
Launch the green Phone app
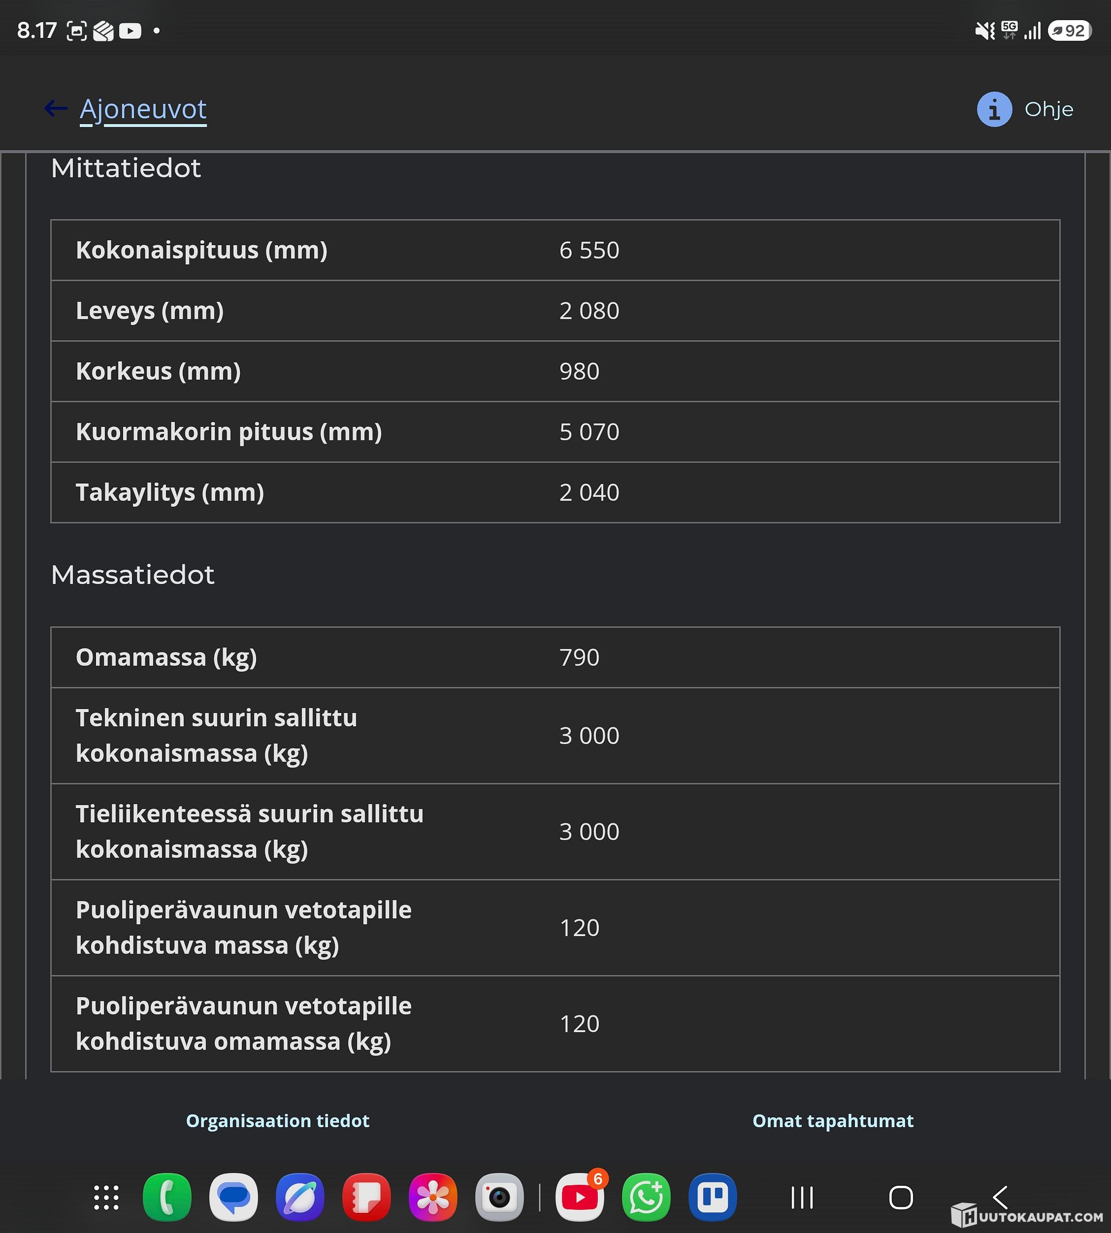point(167,1198)
